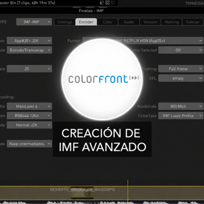Click the Finalize - IMP title

pyautogui.click(x=91, y=11)
